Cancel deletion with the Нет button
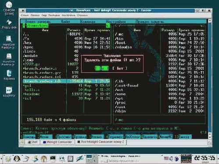The width and height of the screenshot is (219, 164). click(x=120, y=68)
